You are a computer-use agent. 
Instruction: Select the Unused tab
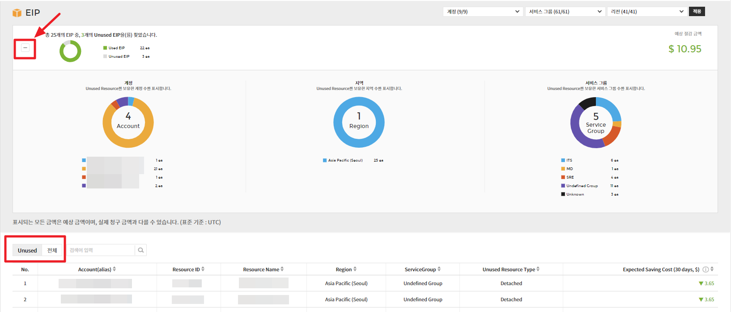tap(27, 250)
